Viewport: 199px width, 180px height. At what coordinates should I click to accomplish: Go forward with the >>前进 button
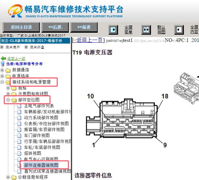point(84,27)
